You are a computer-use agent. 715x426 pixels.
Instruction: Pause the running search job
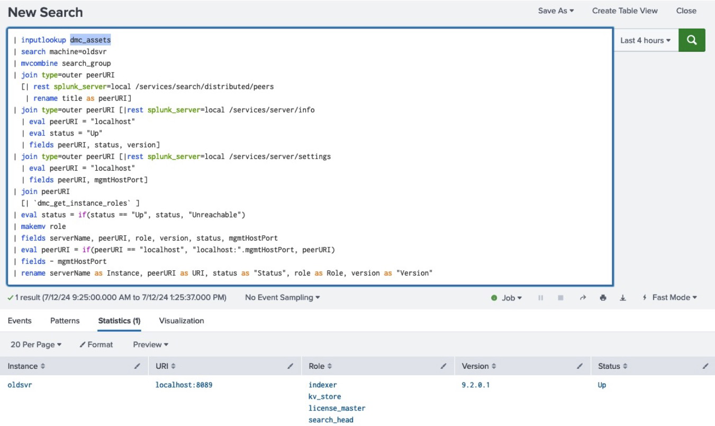pos(540,298)
